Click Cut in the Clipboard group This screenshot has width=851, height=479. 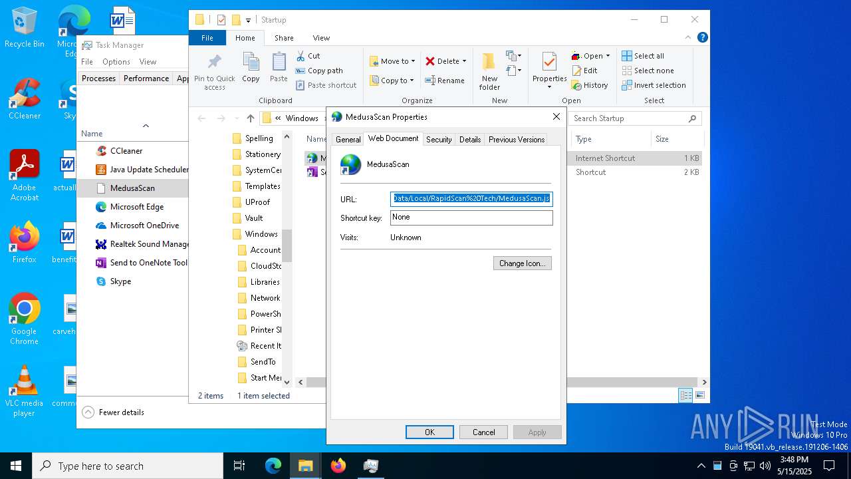point(308,56)
